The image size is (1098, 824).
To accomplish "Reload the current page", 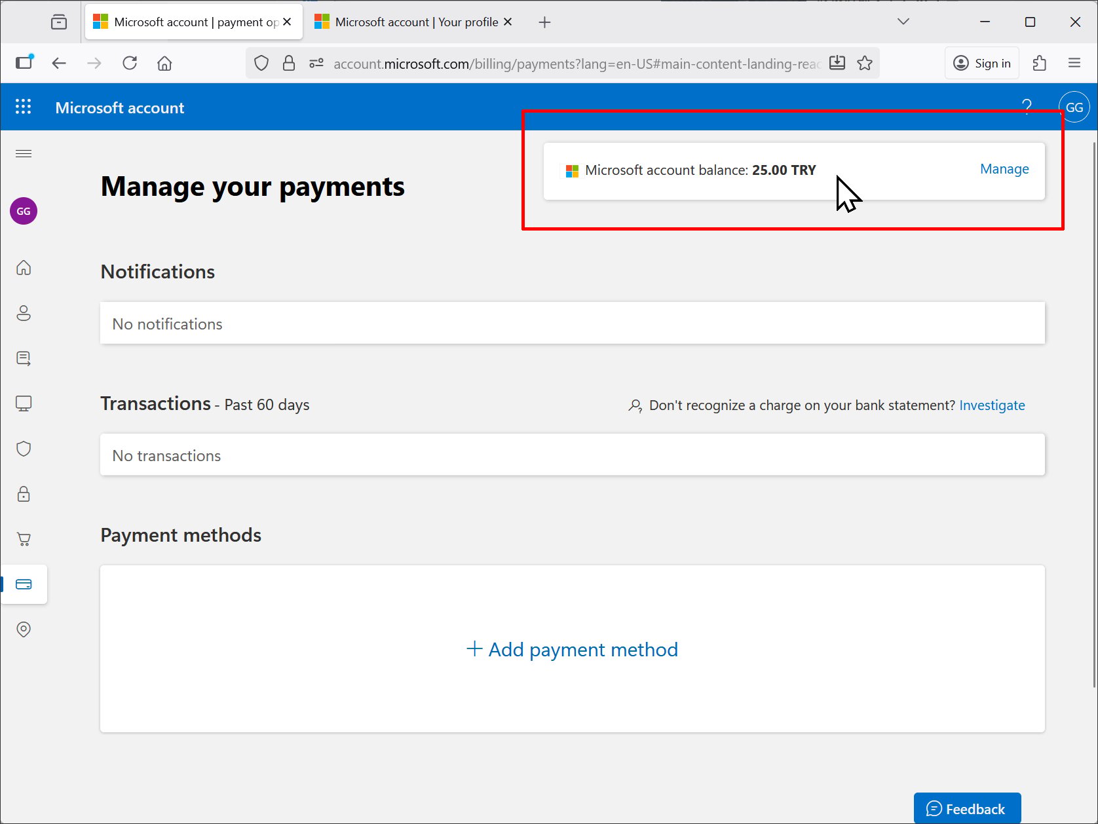I will click(x=130, y=64).
